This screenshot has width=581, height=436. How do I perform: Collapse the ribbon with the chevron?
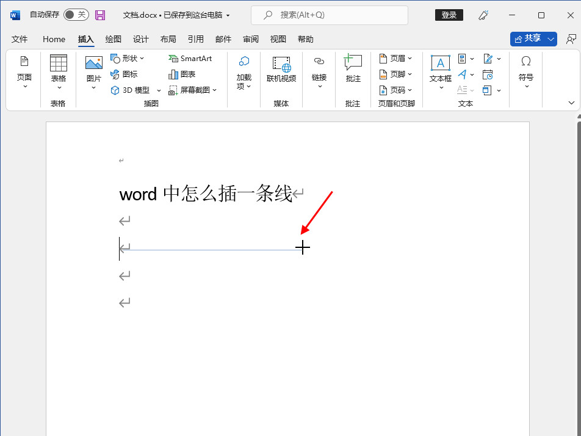coord(571,103)
